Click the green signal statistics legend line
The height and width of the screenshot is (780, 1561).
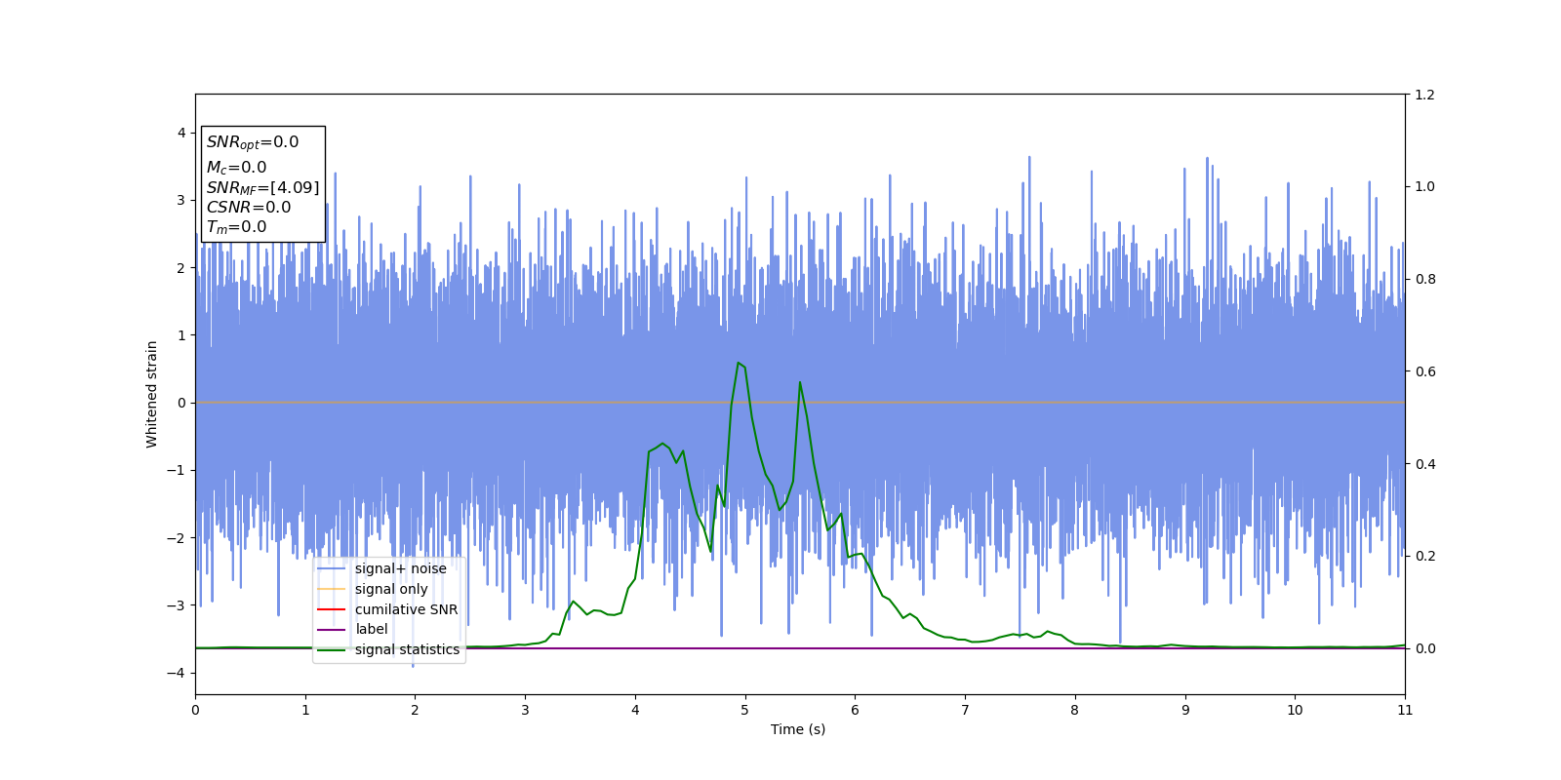[x=332, y=649]
